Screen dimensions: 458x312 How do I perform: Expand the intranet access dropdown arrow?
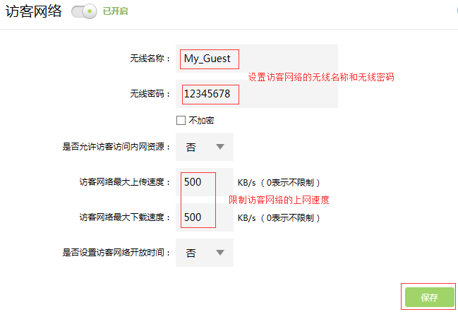tap(219, 147)
